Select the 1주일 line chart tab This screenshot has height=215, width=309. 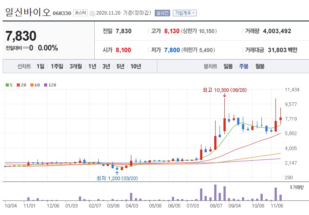tap(57, 66)
